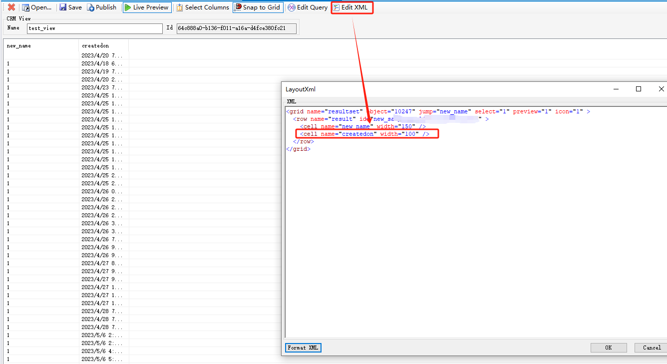Click the cell name="createdon" XML line
This screenshot has width=667, height=364.
coord(364,134)
